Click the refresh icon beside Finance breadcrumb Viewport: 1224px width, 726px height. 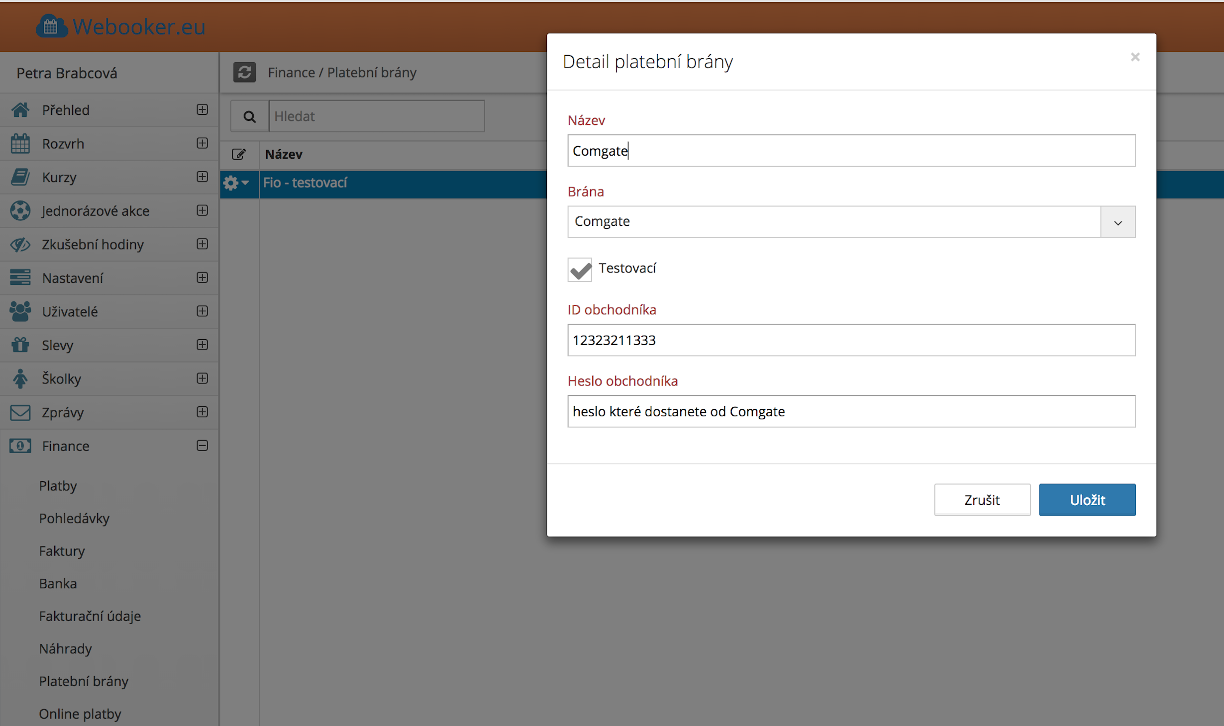click(244, 73)
